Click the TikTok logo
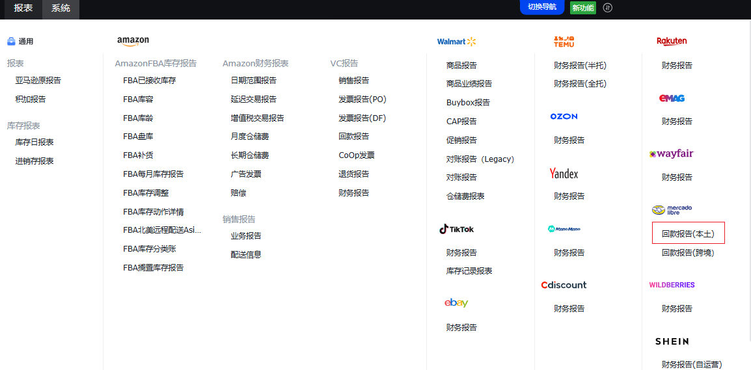This screenshot has height=370, width=751. (x=456, y=230)
